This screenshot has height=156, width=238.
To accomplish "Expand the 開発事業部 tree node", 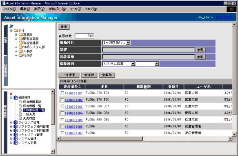I will point(16,39).
